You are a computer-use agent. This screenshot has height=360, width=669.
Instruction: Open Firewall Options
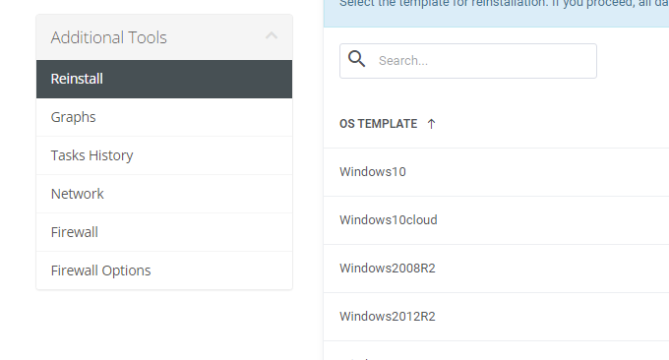tap(164, 270)
